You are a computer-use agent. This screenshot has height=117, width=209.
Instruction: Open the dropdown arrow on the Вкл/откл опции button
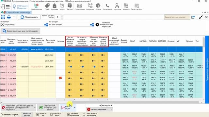[75, 108]
